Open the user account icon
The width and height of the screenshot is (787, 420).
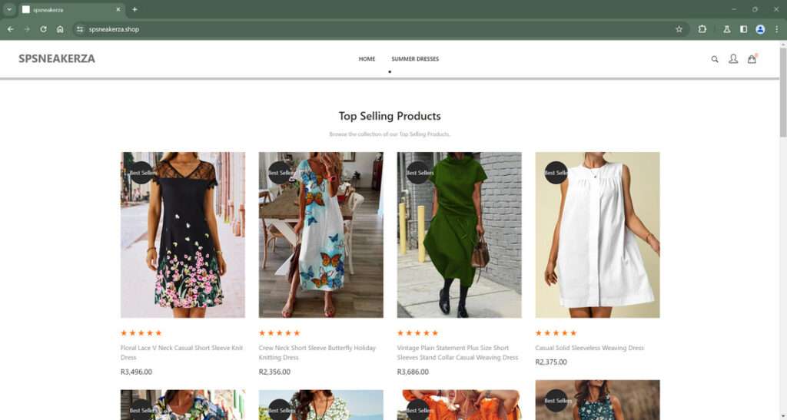pyautogui.click(x=733, y=59)
